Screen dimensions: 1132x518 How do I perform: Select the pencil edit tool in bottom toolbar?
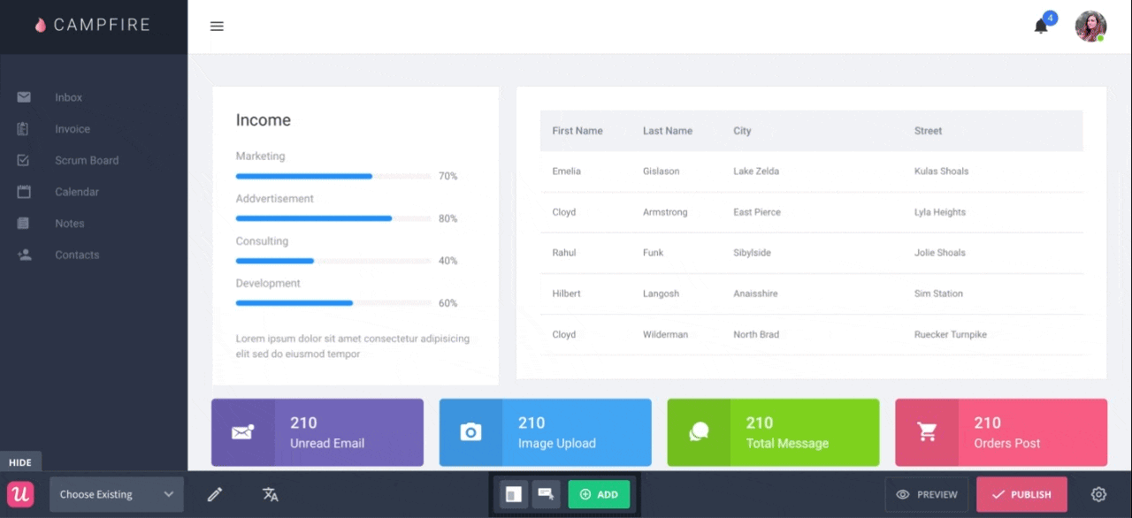215,494
